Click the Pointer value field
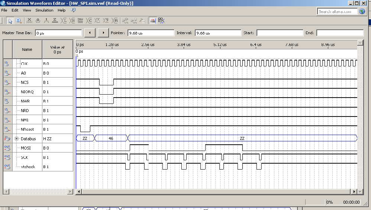This screenshot has height=210, width=371. (x=151, y=33)
